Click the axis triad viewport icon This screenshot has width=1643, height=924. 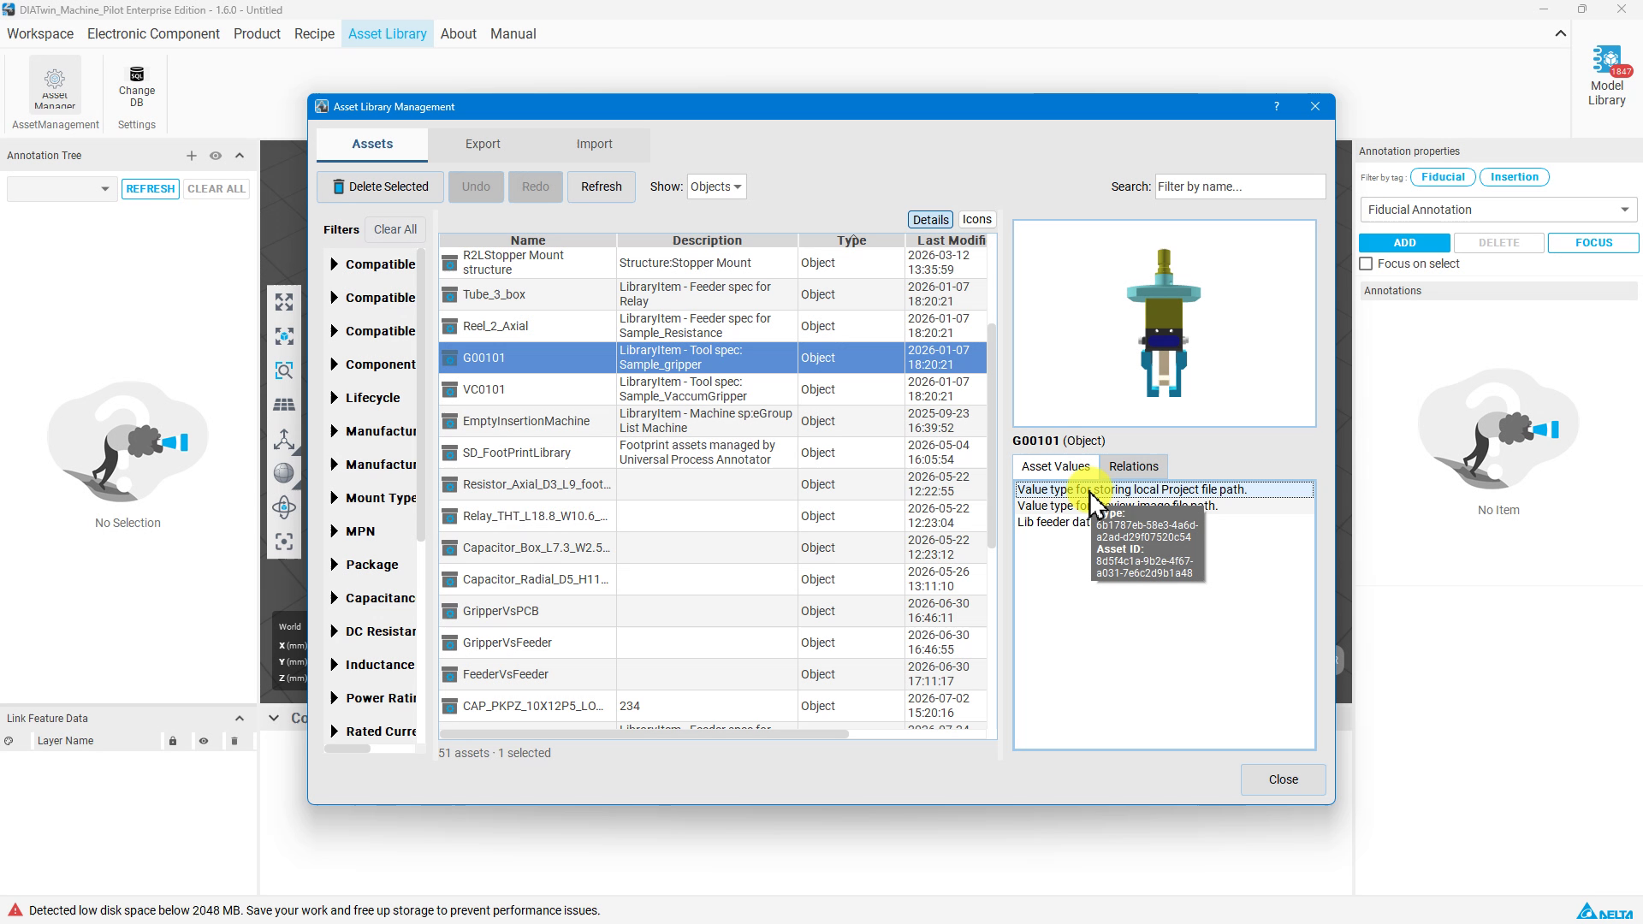click(284, 439)
